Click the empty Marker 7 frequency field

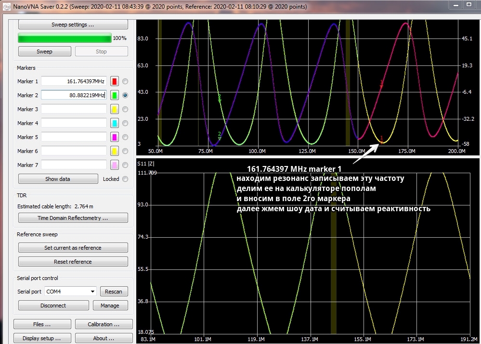click(74, 165)
